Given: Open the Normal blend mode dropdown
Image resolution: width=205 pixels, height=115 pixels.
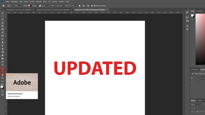Looking at the screenshot, I should coord(198,108).
